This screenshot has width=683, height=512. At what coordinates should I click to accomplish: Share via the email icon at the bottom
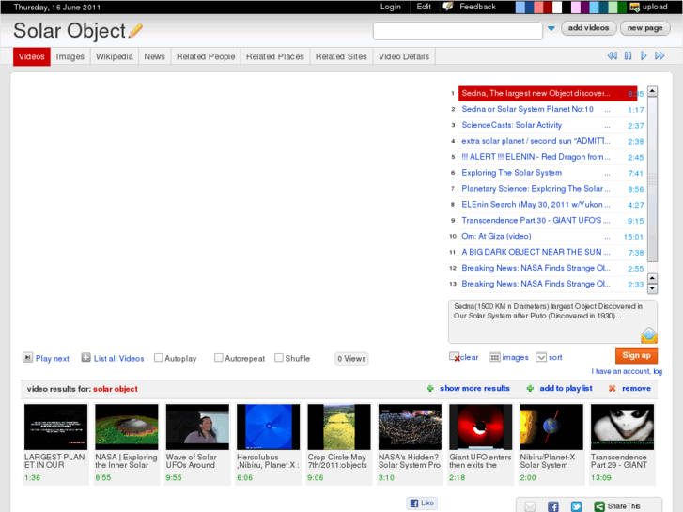point(530,506)
